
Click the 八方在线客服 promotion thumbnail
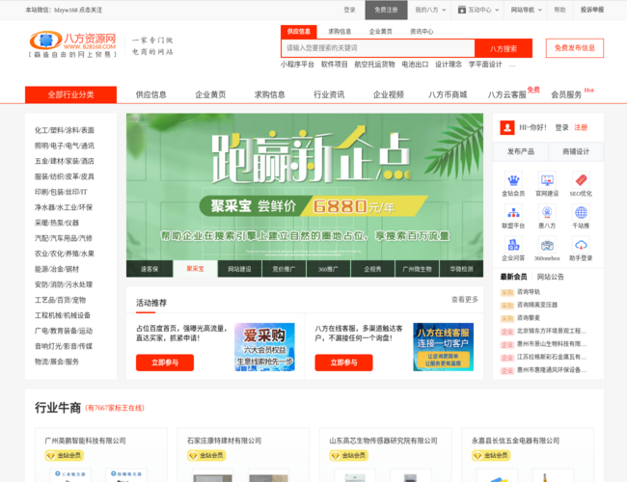443,347
